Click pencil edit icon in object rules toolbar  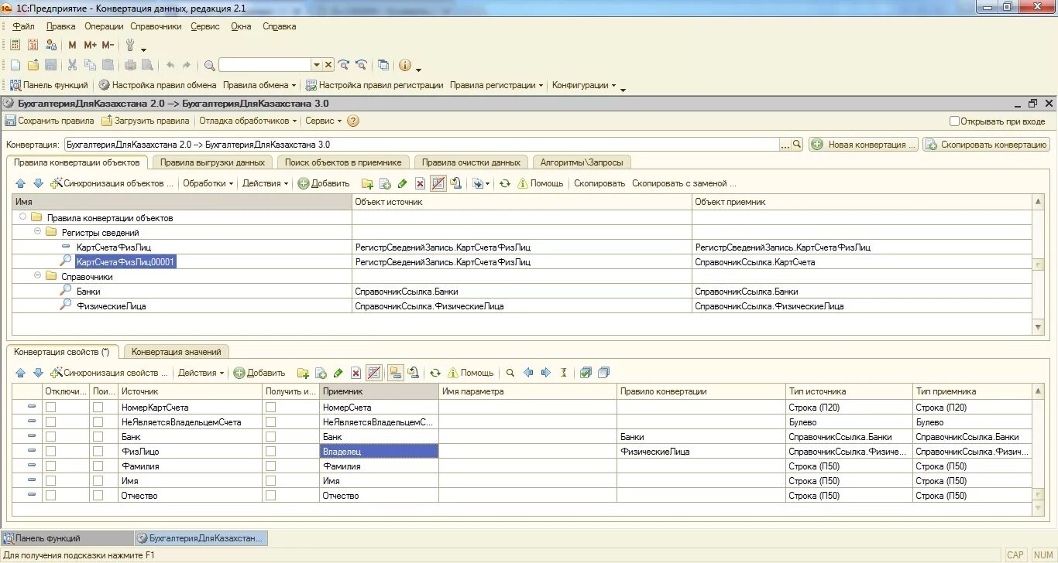point(402,183)
